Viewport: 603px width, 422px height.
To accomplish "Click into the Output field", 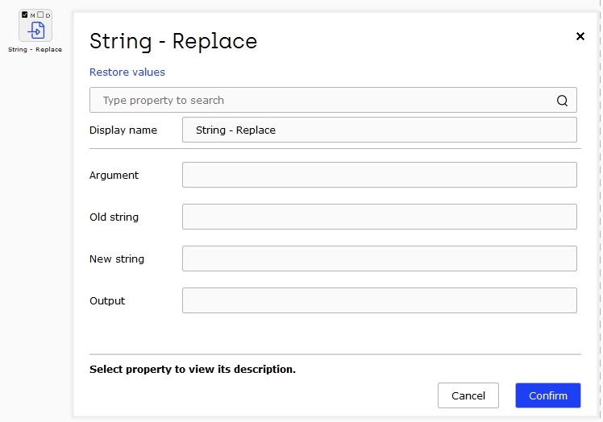I will [380, 300].
